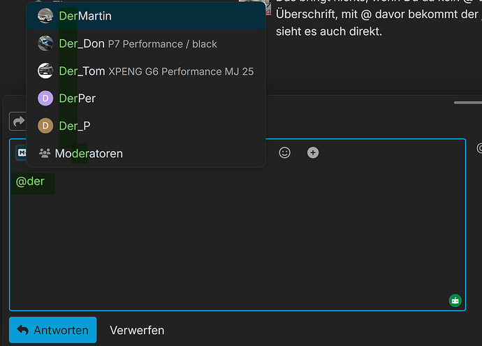Image resolution: width=482 pixels, height=346 pixels.
Task: Click Der_Tom's avatar thumbnail
Action: pyautogui.click(x=45, y=71)
